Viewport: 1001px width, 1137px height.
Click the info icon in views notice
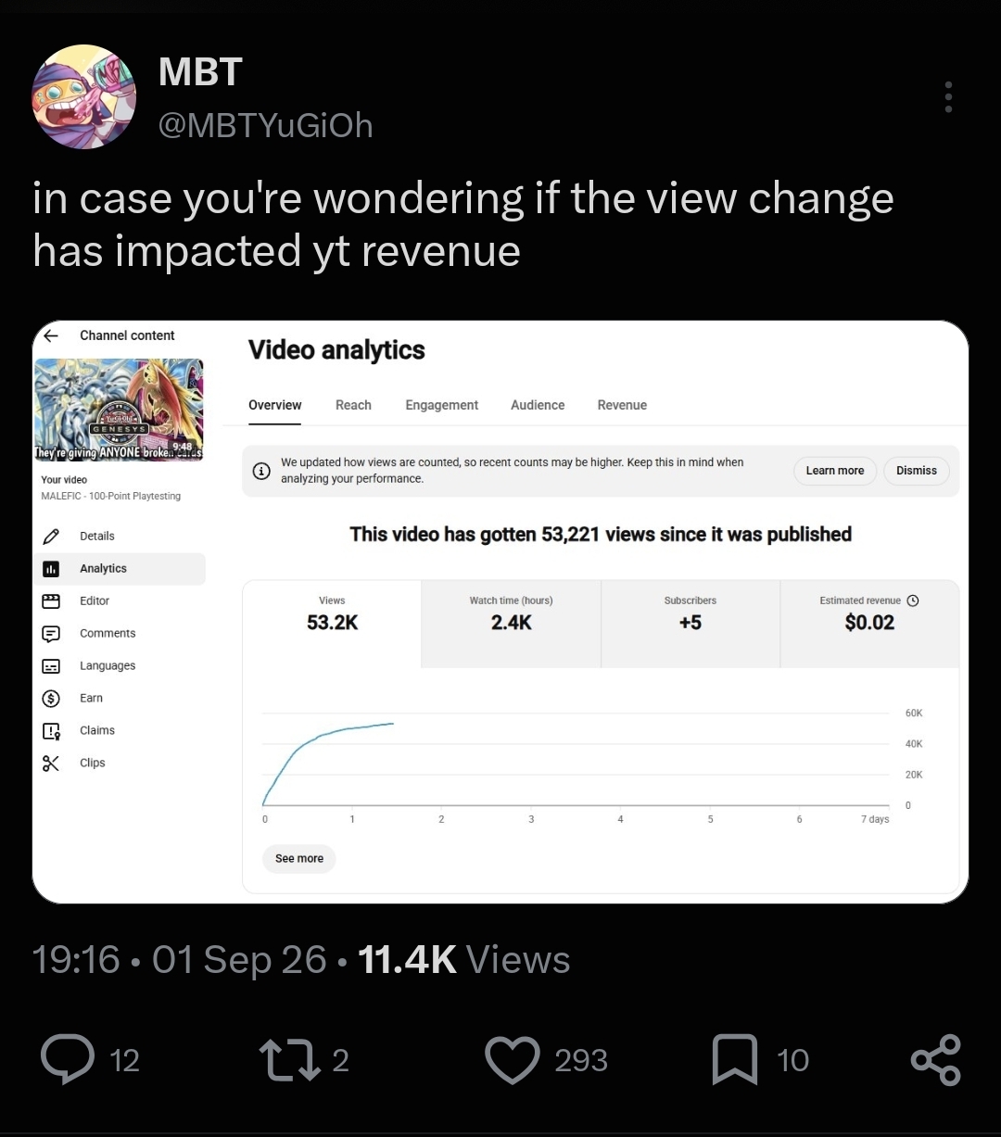coord(262,471)
